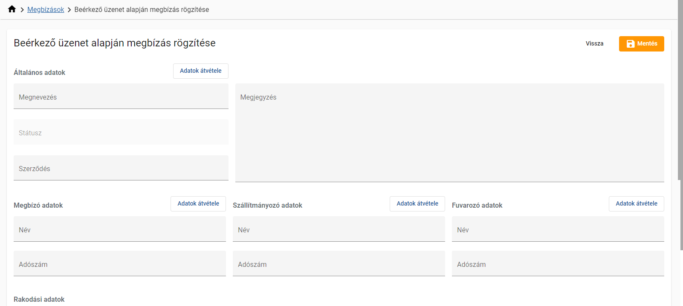Click the floppy disk icon on Mentés

630,44
